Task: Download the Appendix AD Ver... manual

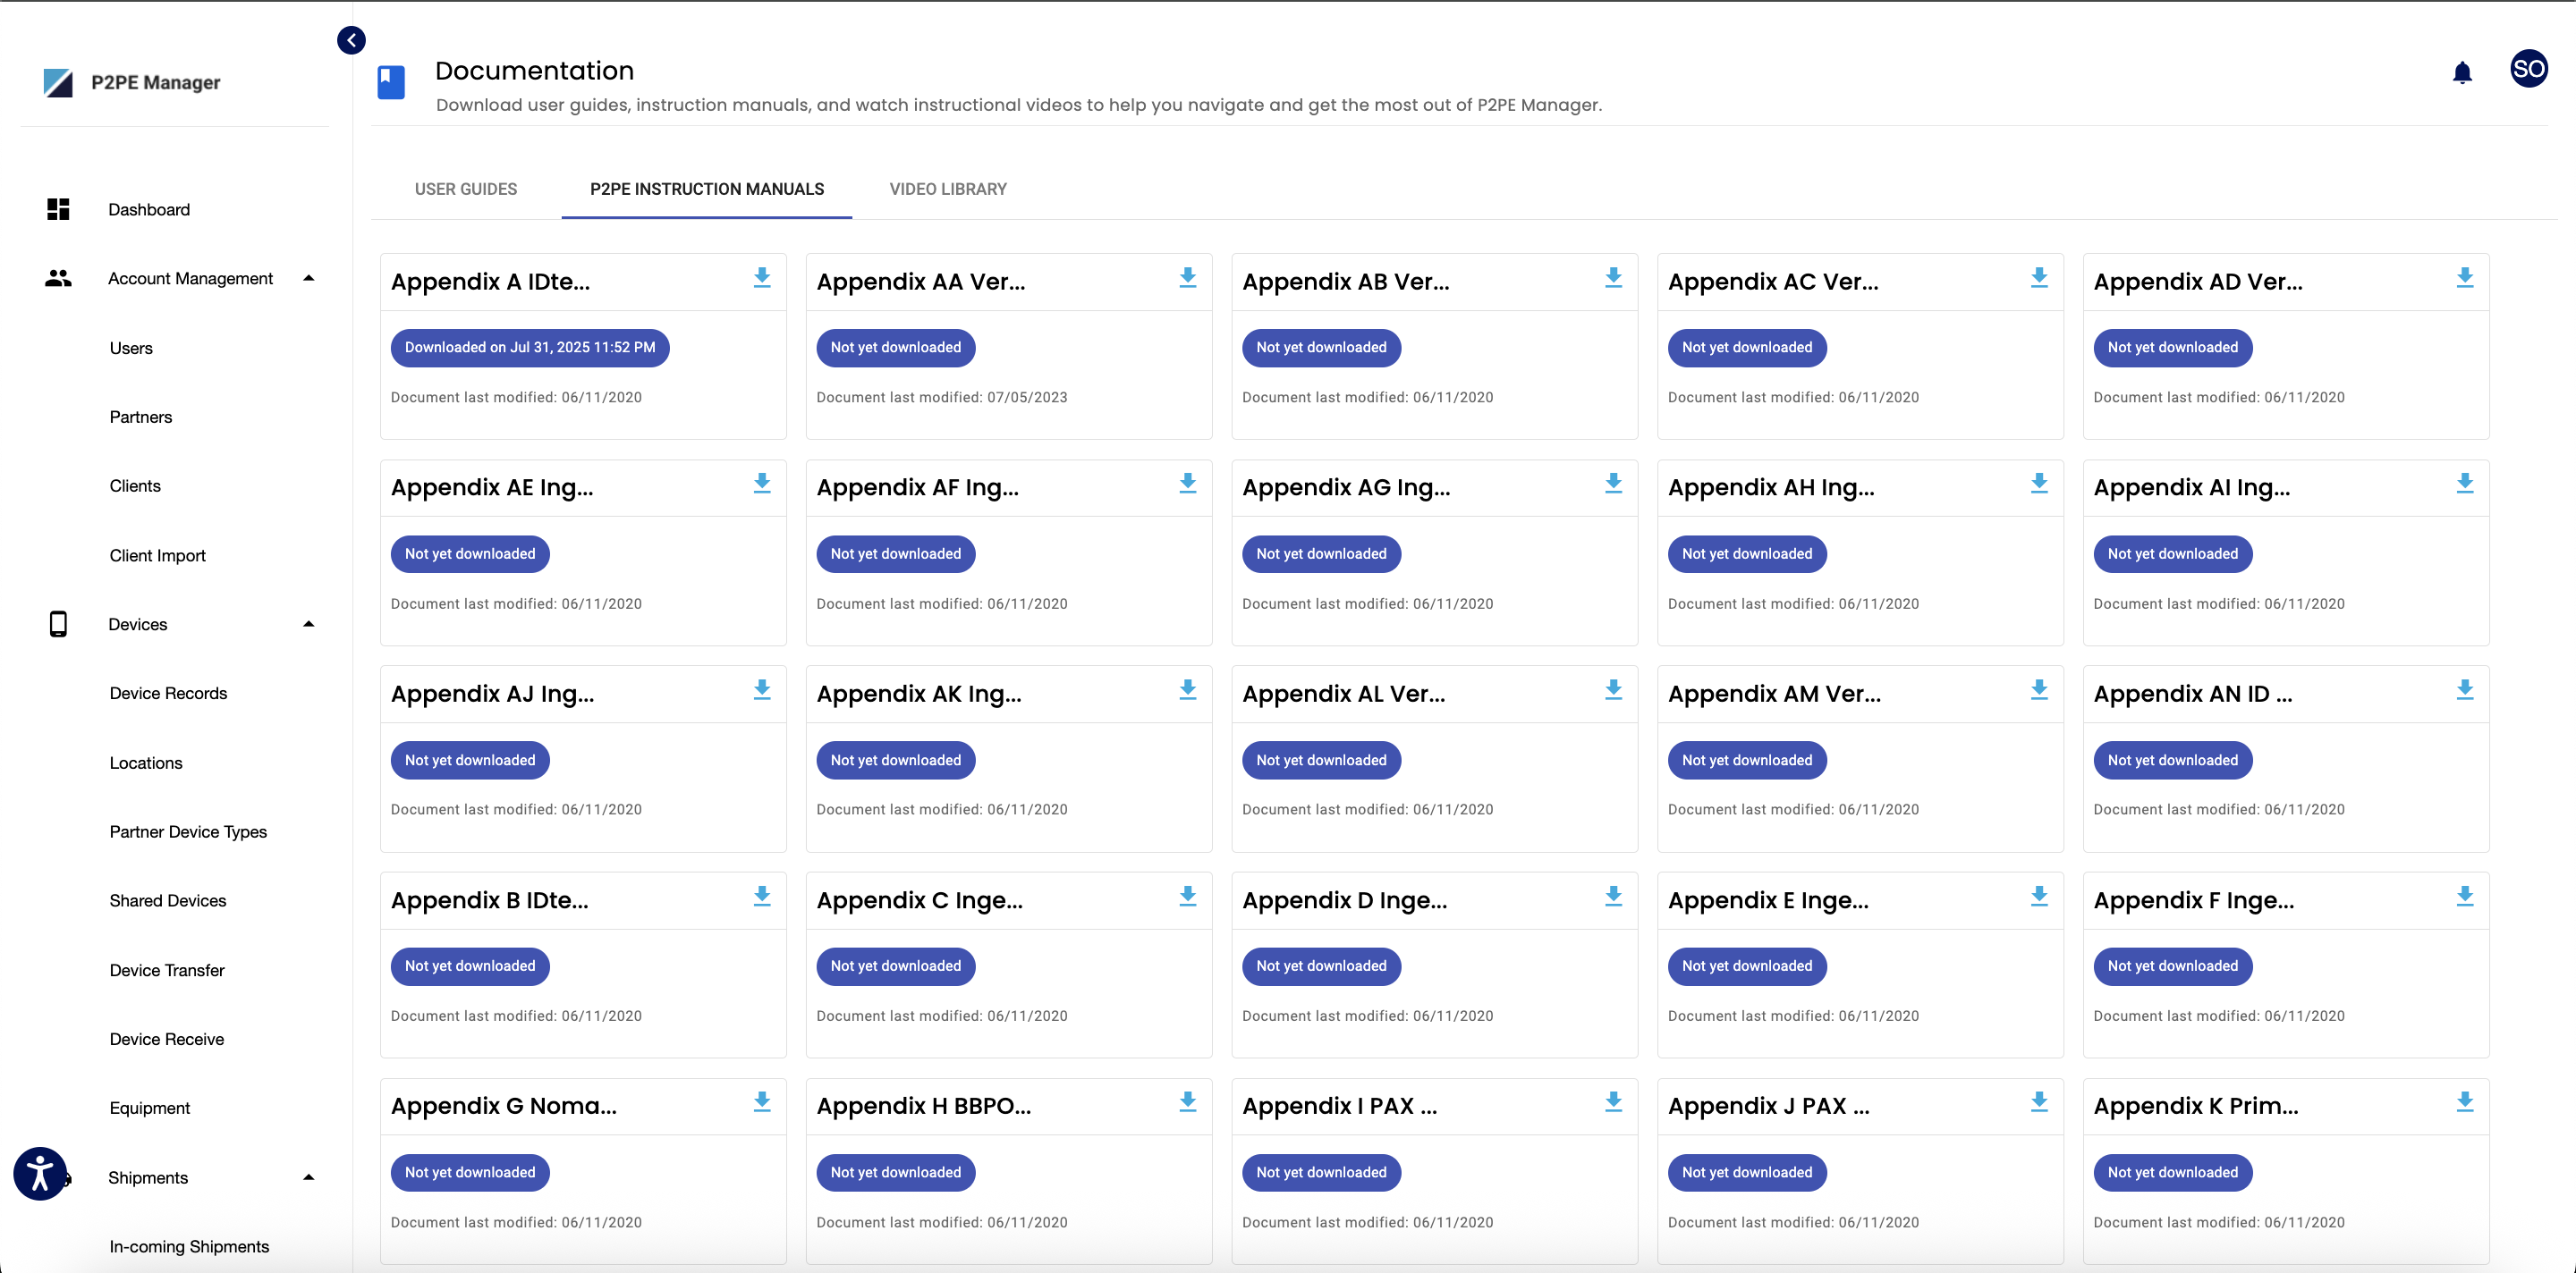Action: click(x=2465, y=278)
